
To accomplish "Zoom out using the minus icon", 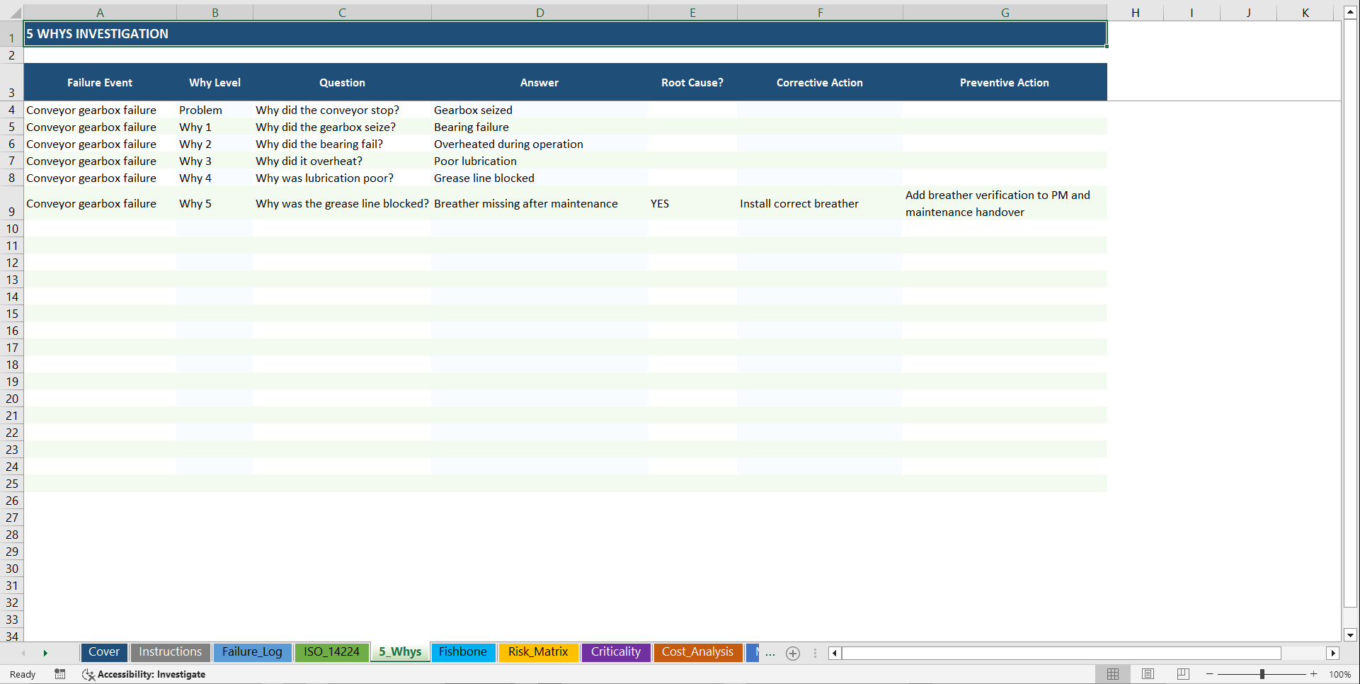I will (x=1210, y=674).
